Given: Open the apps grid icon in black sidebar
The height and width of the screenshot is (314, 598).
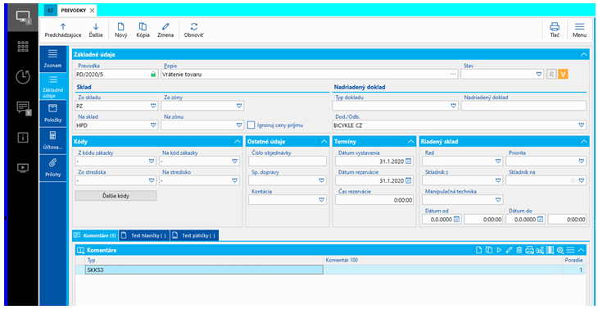Looking at the screenshot, I should [23, 46].
